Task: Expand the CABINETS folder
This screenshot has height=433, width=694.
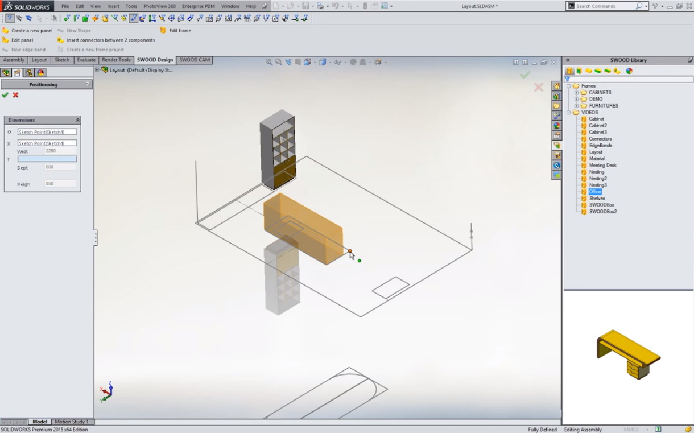Action: pyautogui.click(x=576, y=93)
